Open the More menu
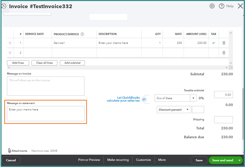This screenshot has width=245, height=167. 162,160
